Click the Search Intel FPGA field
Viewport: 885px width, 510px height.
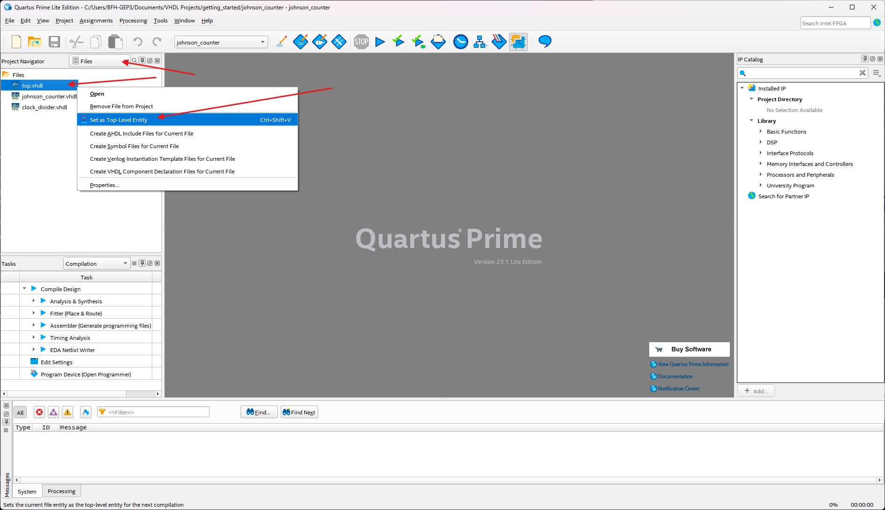[835, 23]
